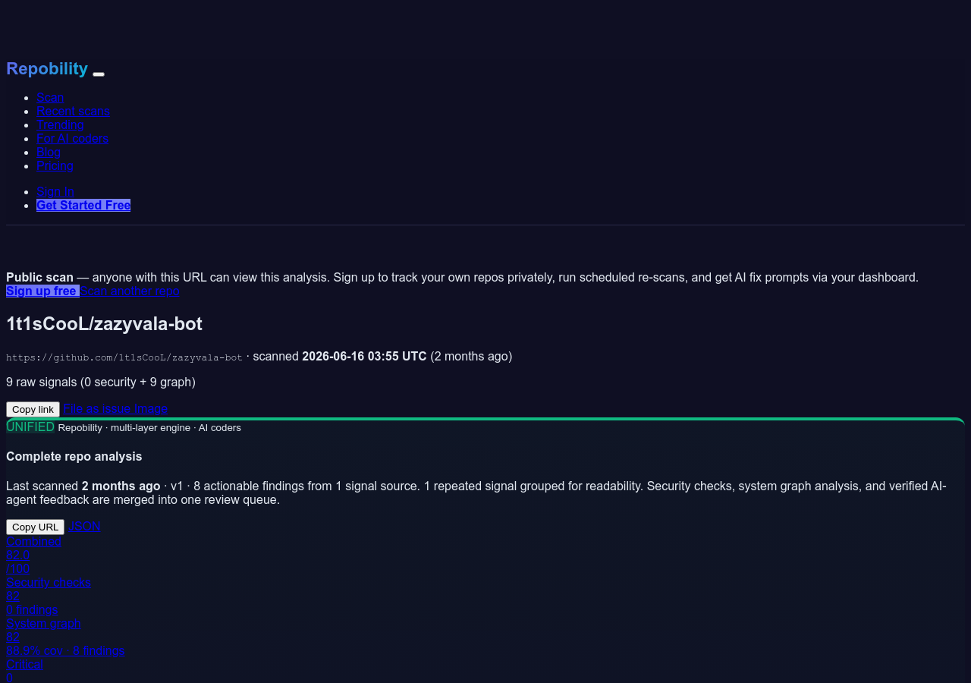Click the Copy link button
The image size is (971, 683).
tap(33, 409)
